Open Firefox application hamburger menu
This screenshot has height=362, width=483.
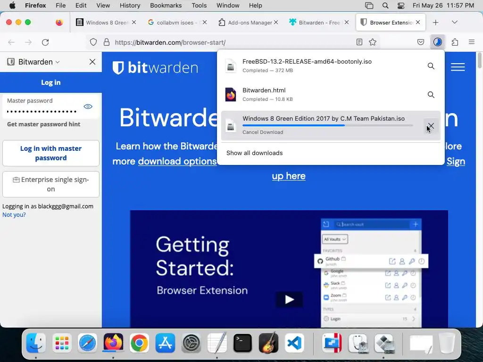coord(472,42)
